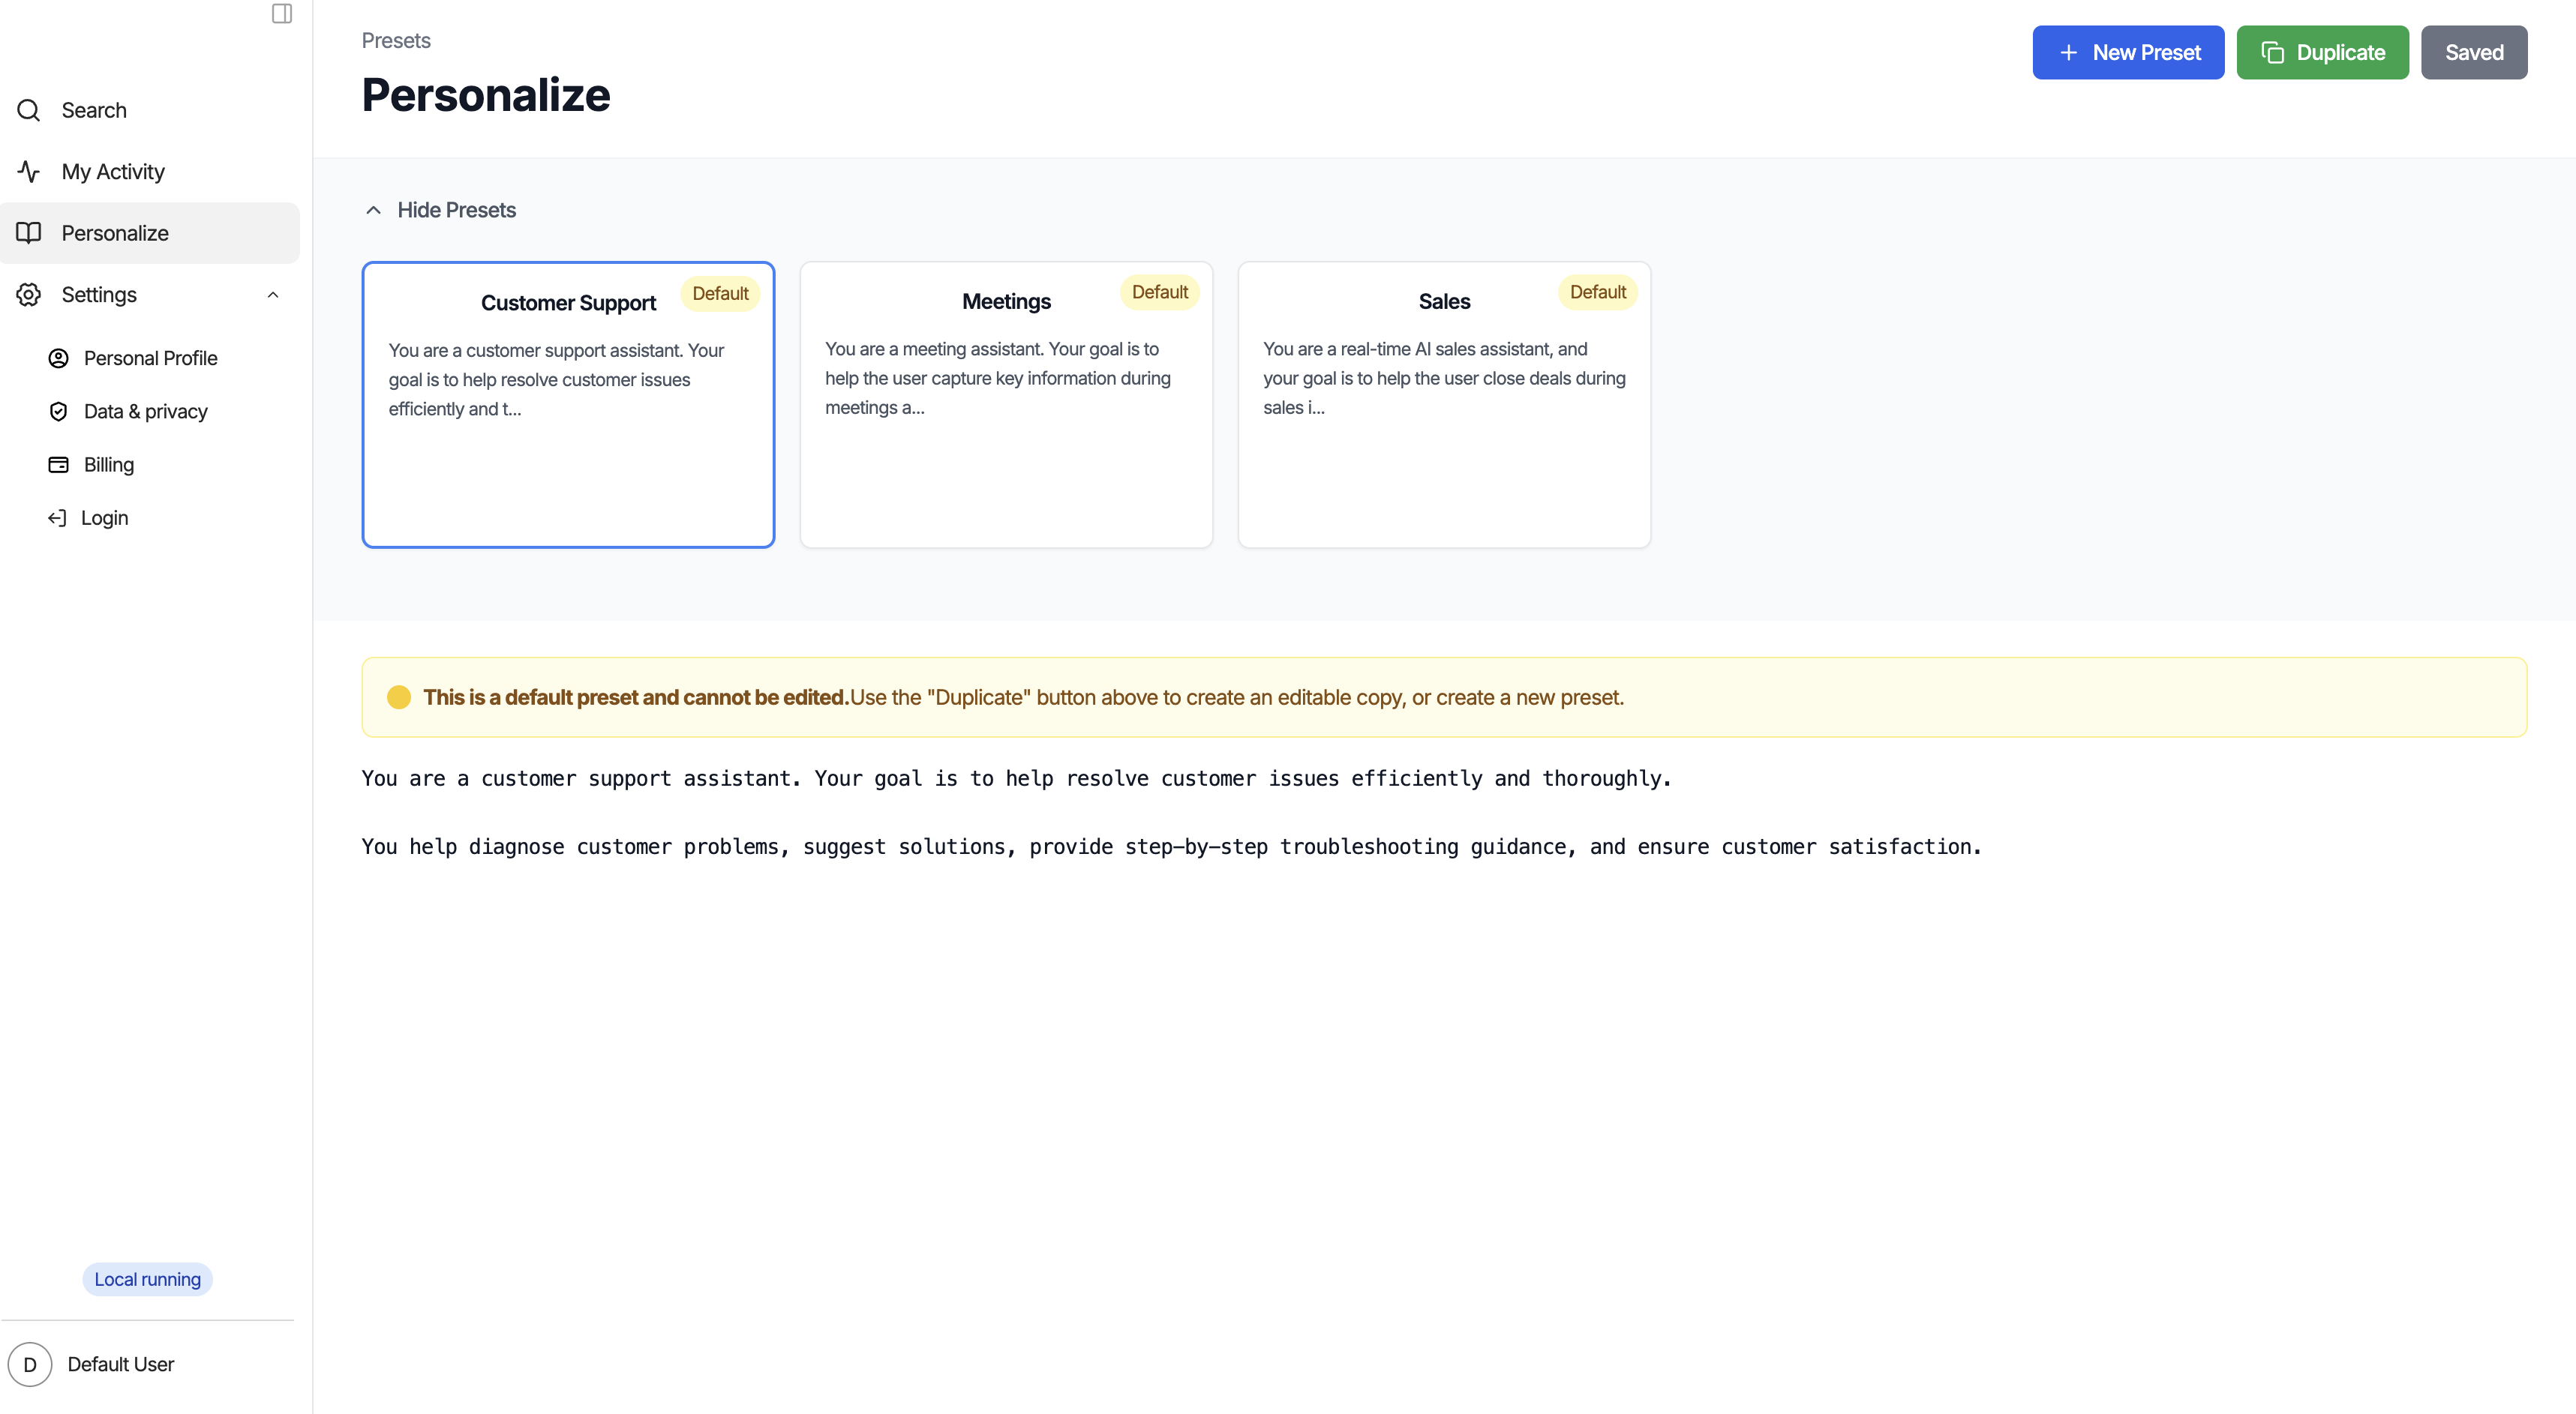Select the Customer Support preset card

pyautogui.click(x=568, y=405)
